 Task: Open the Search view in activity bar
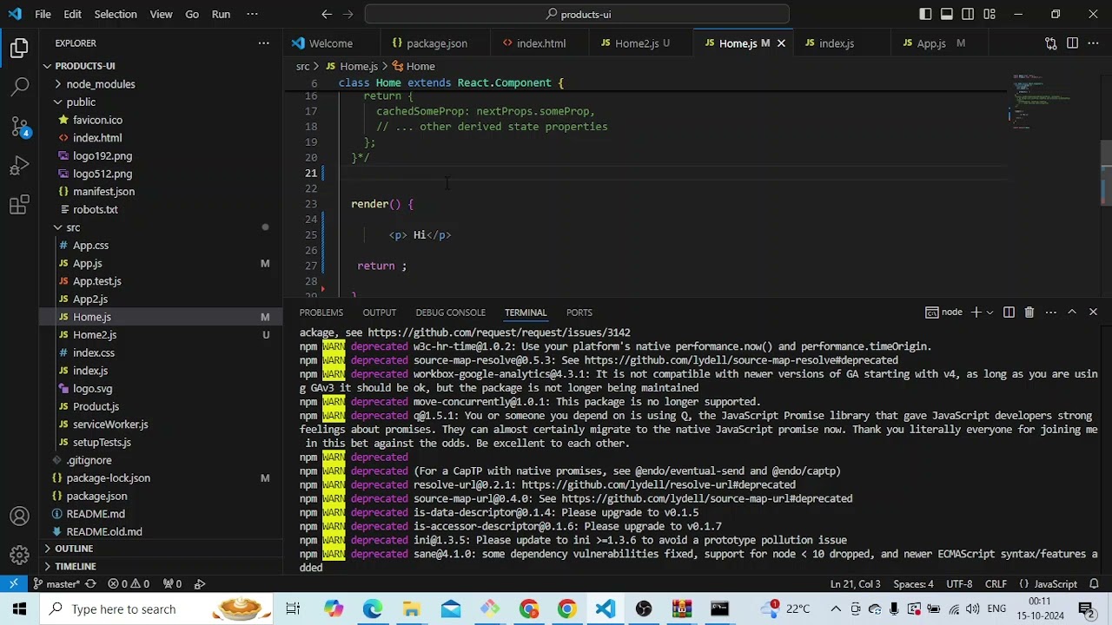pyautogui.click(x=19, y=86)
